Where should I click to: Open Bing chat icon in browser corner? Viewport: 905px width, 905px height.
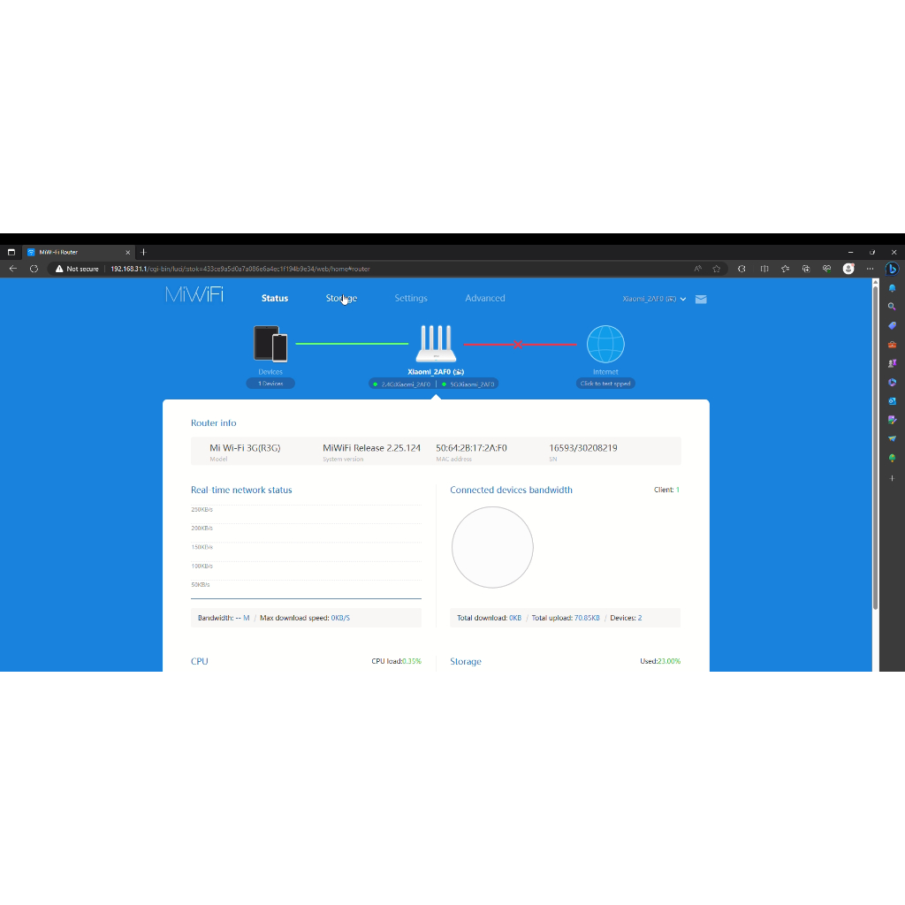892,269
